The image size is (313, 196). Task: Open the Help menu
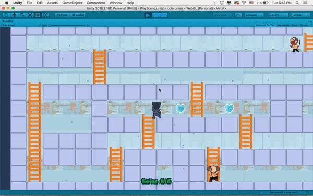(x=130, y=3)
